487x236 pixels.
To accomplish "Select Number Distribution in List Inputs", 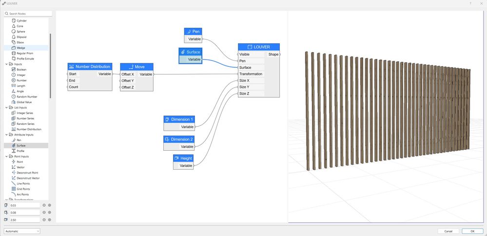I will point(29,129).
